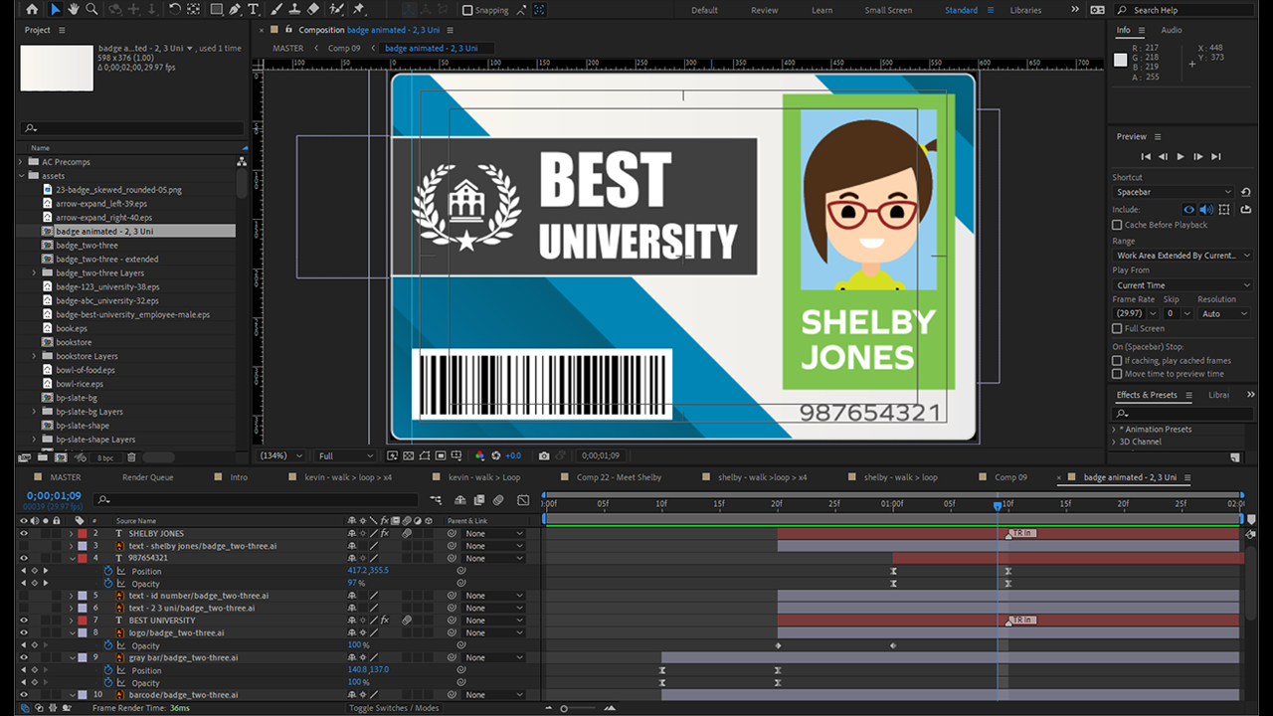Expand the bookstore Layers folder
The width and height of the screenshot is (1273, 716).
click(35, 356)
